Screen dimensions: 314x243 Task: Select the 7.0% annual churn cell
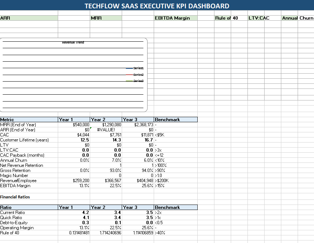coord(106,160)
